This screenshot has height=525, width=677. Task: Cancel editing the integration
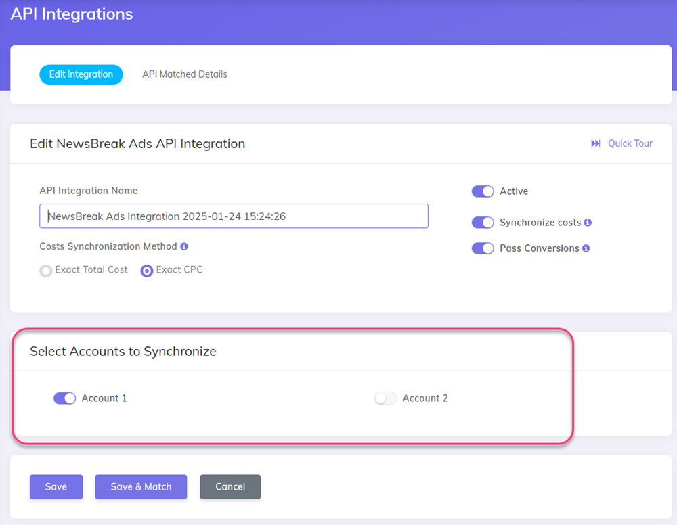tap(230, 486)
